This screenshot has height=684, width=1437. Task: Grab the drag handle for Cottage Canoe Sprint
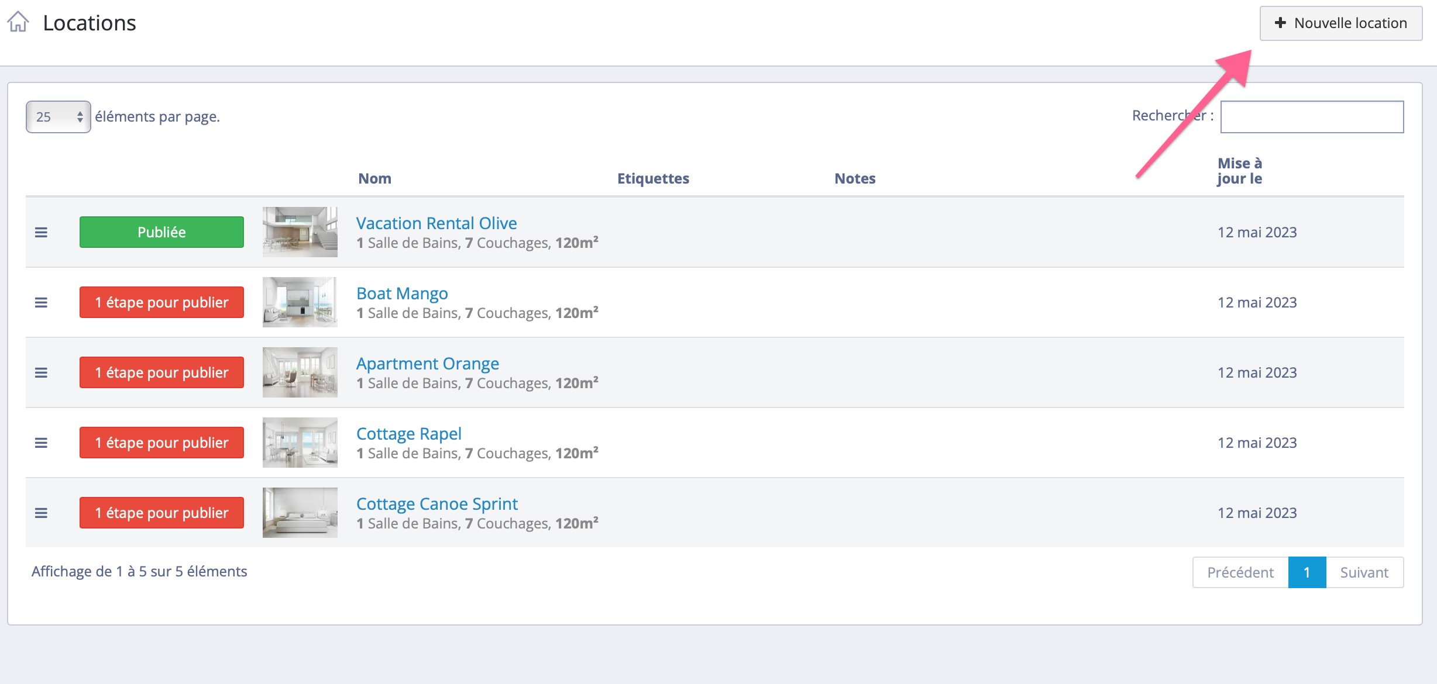(x=41, y=513)
